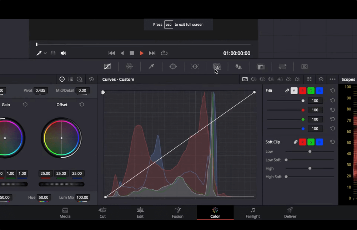Open the Sizing palette icon
Image resolution: width=357 pixels, height=230 pixels.
282,66
